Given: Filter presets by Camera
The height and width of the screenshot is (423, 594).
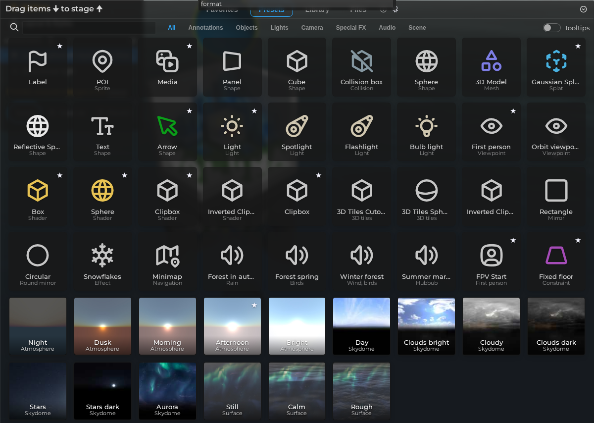Looking at the screenshot, I should pos(312,28).
